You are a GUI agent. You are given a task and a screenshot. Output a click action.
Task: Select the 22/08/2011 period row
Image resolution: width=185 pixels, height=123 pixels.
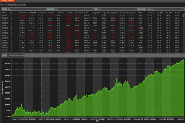click(x=92, y=20)
